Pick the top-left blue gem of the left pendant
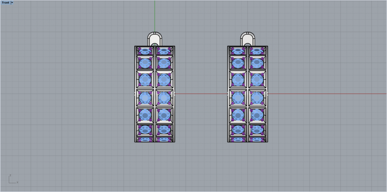 (145, 51)
